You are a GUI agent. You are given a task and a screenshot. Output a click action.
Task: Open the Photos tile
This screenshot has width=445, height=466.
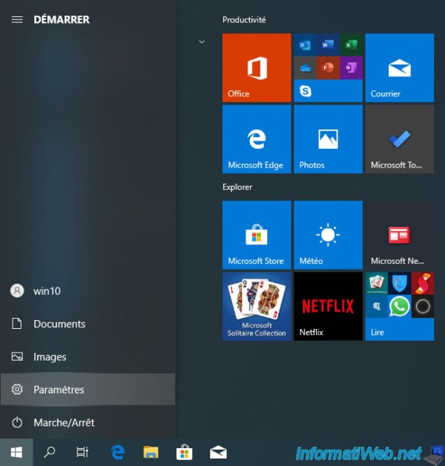[x=328, y=139]
